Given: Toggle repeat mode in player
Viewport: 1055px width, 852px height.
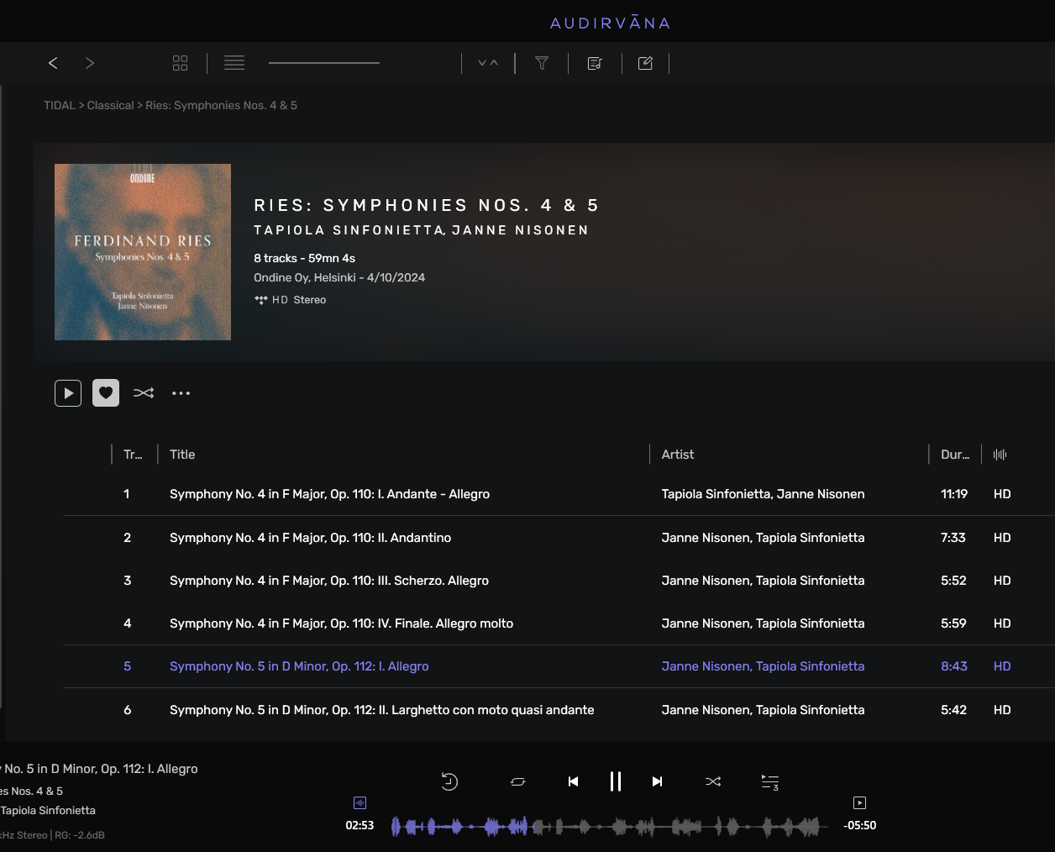Looking at the screenshot, I should [x=518, y=781].
